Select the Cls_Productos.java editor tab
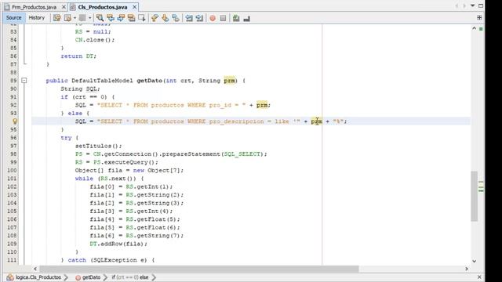The width and height of the screenshot is (502, 282). click(103, 7)
